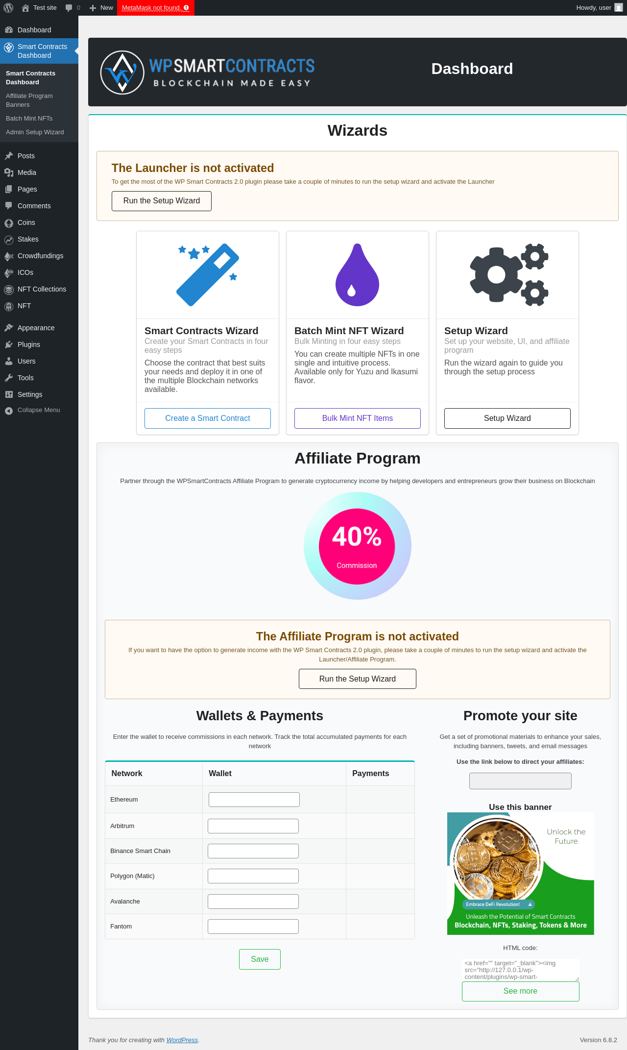Go to Affiliate Program Banners submenu
This screenshot has width=627, height=1050.
(x=29, y=100)
